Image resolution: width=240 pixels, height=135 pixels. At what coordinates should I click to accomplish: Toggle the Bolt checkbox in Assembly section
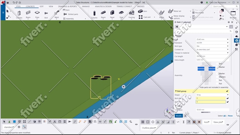pyautogui.click(x=217, y=63)
